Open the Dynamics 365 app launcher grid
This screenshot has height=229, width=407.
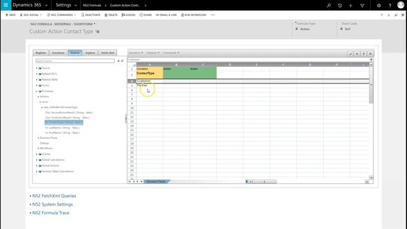point(6,5)
